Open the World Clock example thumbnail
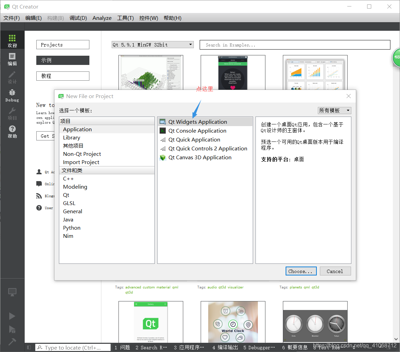This screenshot has width=400, height=352. point(233,322)
